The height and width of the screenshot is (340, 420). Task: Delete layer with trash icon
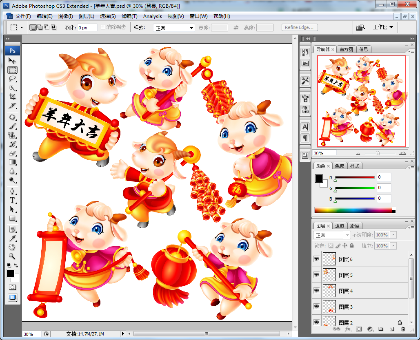point(403,329)
